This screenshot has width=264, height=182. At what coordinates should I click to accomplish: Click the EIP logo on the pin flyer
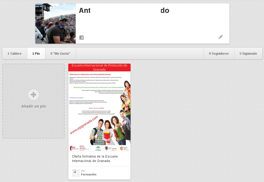point(71,148)
